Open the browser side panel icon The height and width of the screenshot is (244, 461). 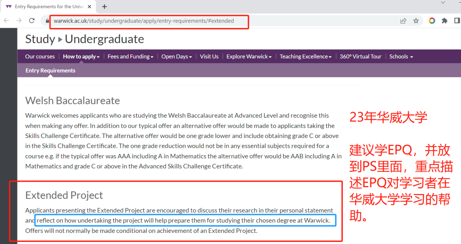(457, 21)
